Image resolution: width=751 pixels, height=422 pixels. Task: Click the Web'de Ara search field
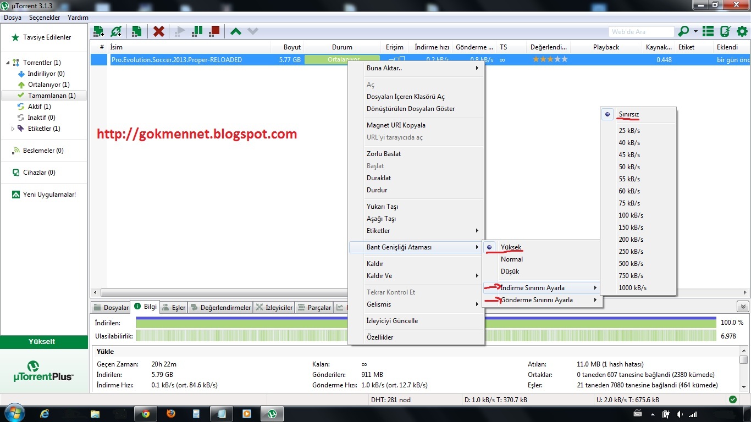642,32
